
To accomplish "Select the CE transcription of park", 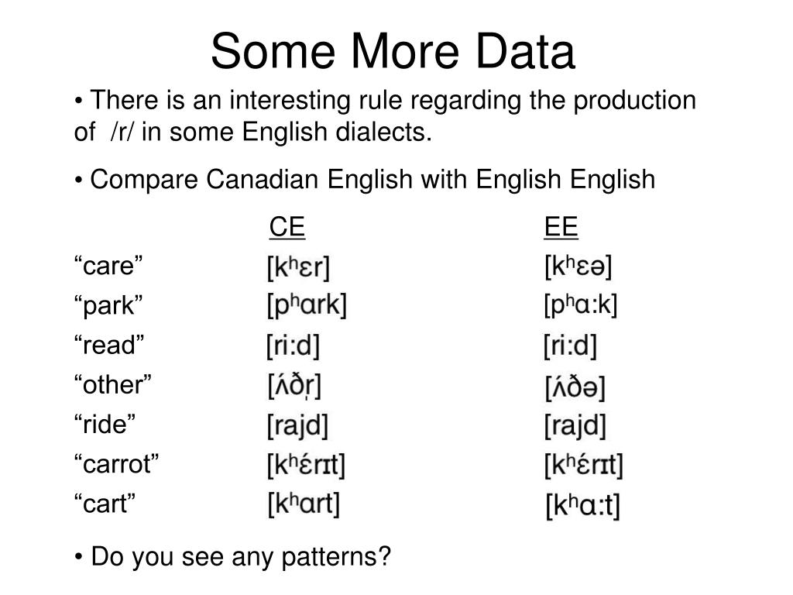I will tap(307, 305).
